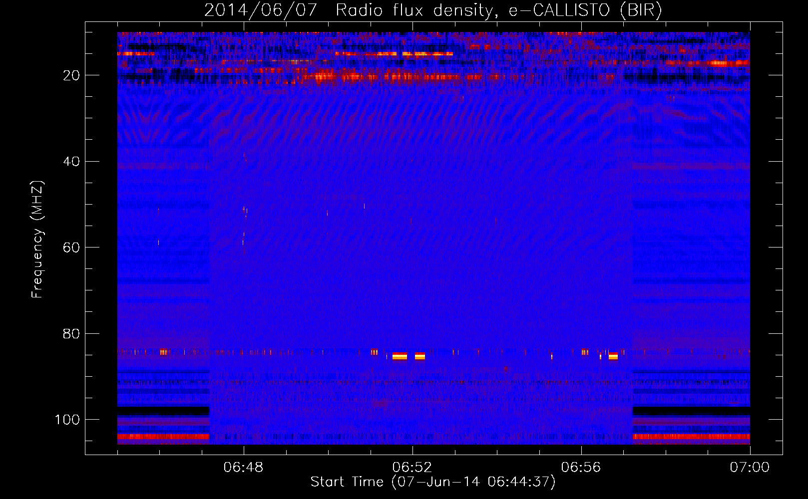This screenshot has width=808, height=499.
Task: Click the plot title text e-CALLISTO (BIR)
Action: (x=585, y=10)
